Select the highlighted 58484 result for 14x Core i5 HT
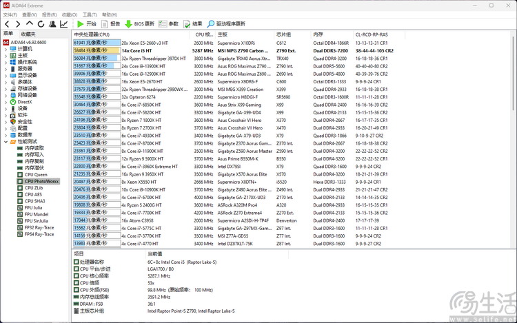Image resolution: width=517 pixels, height=323 pixels. tap(97, 51)
